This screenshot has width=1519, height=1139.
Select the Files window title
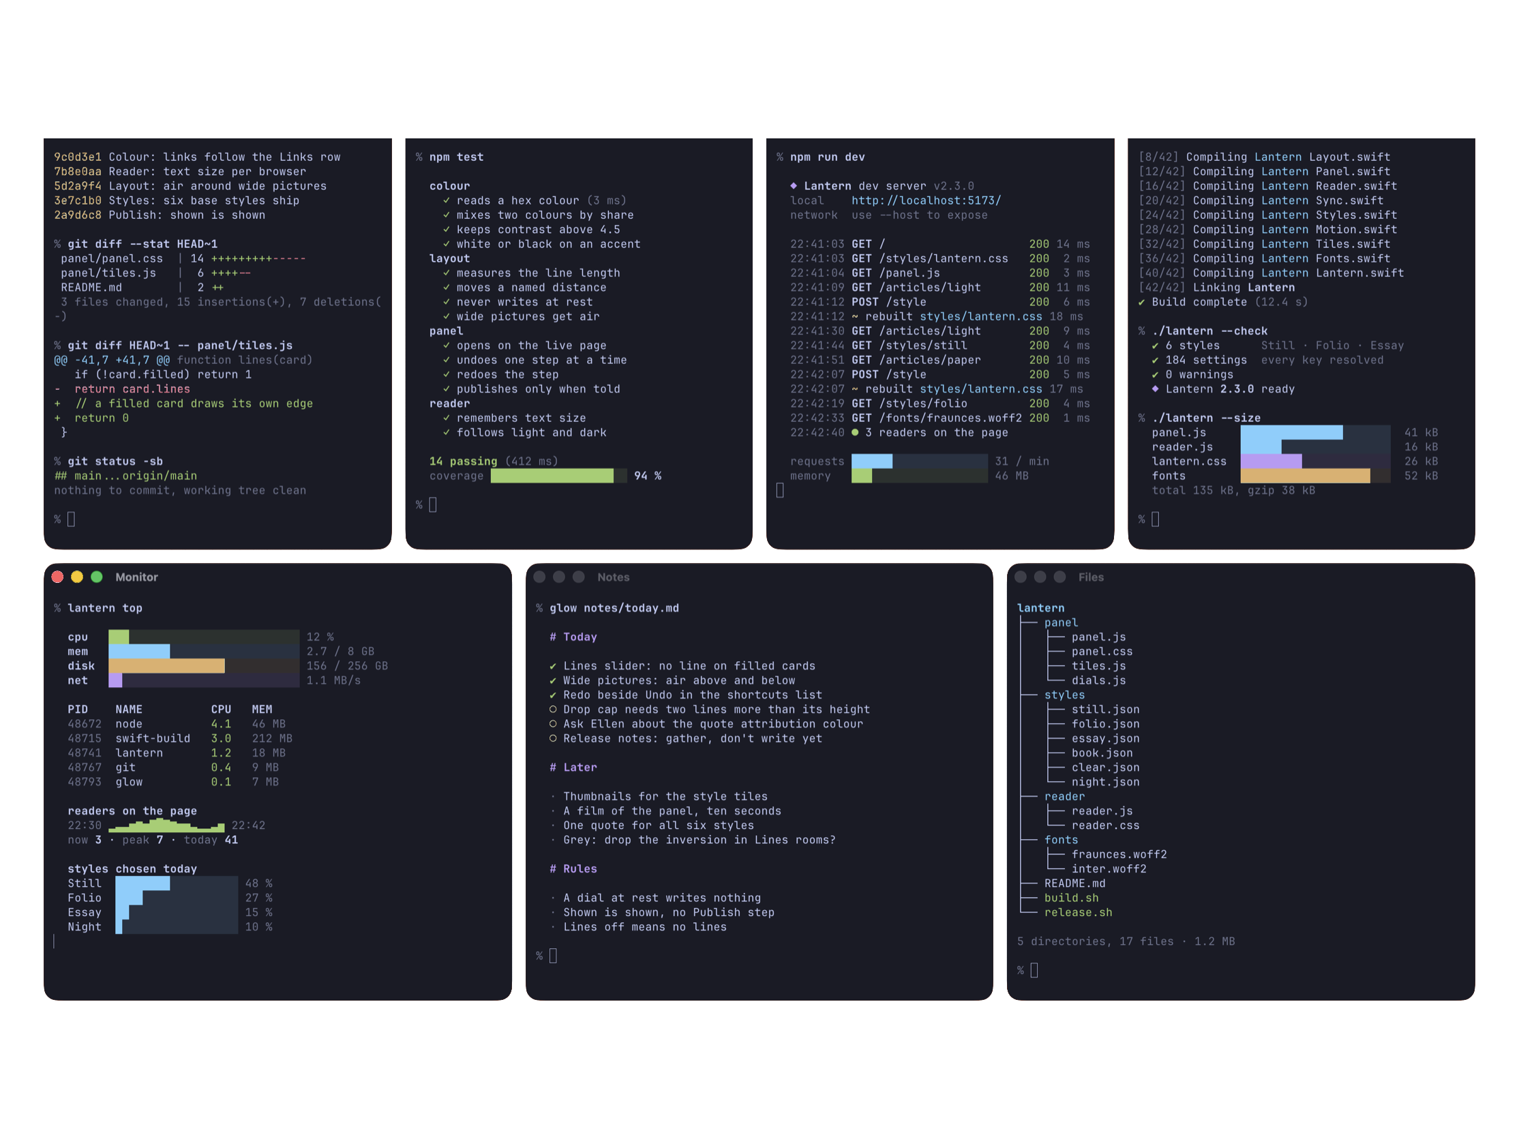click(x=1091, y=577)
